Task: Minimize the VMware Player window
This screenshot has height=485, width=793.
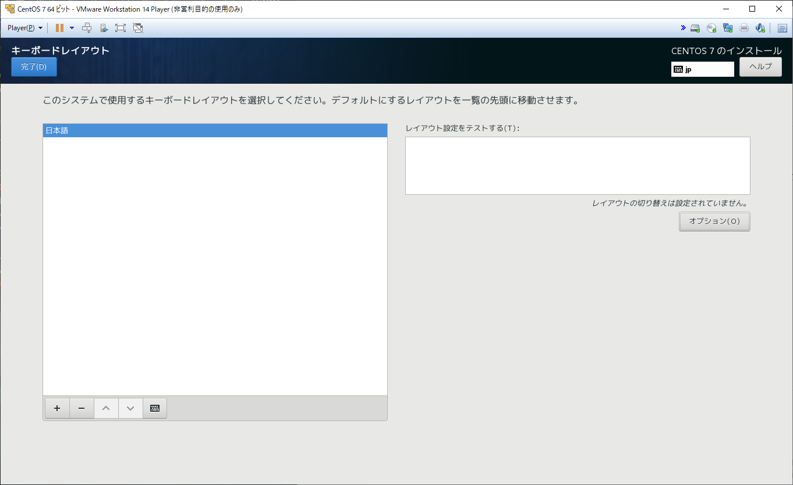Action: [x=725, y=9]
